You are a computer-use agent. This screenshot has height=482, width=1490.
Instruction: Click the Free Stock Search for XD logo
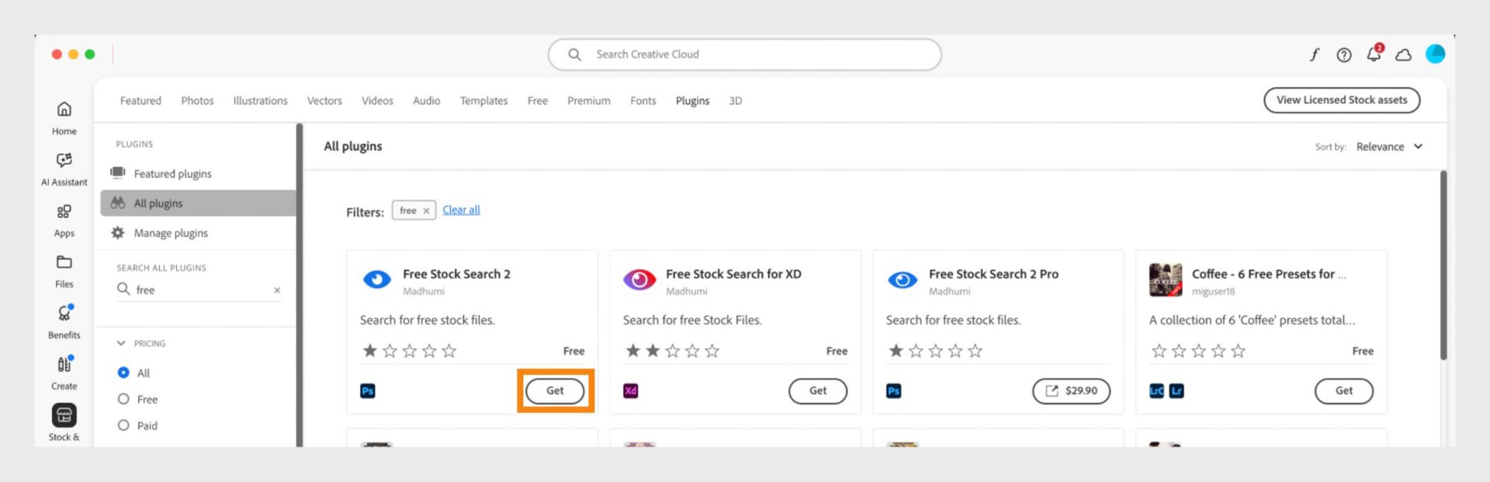click(639, 279)
